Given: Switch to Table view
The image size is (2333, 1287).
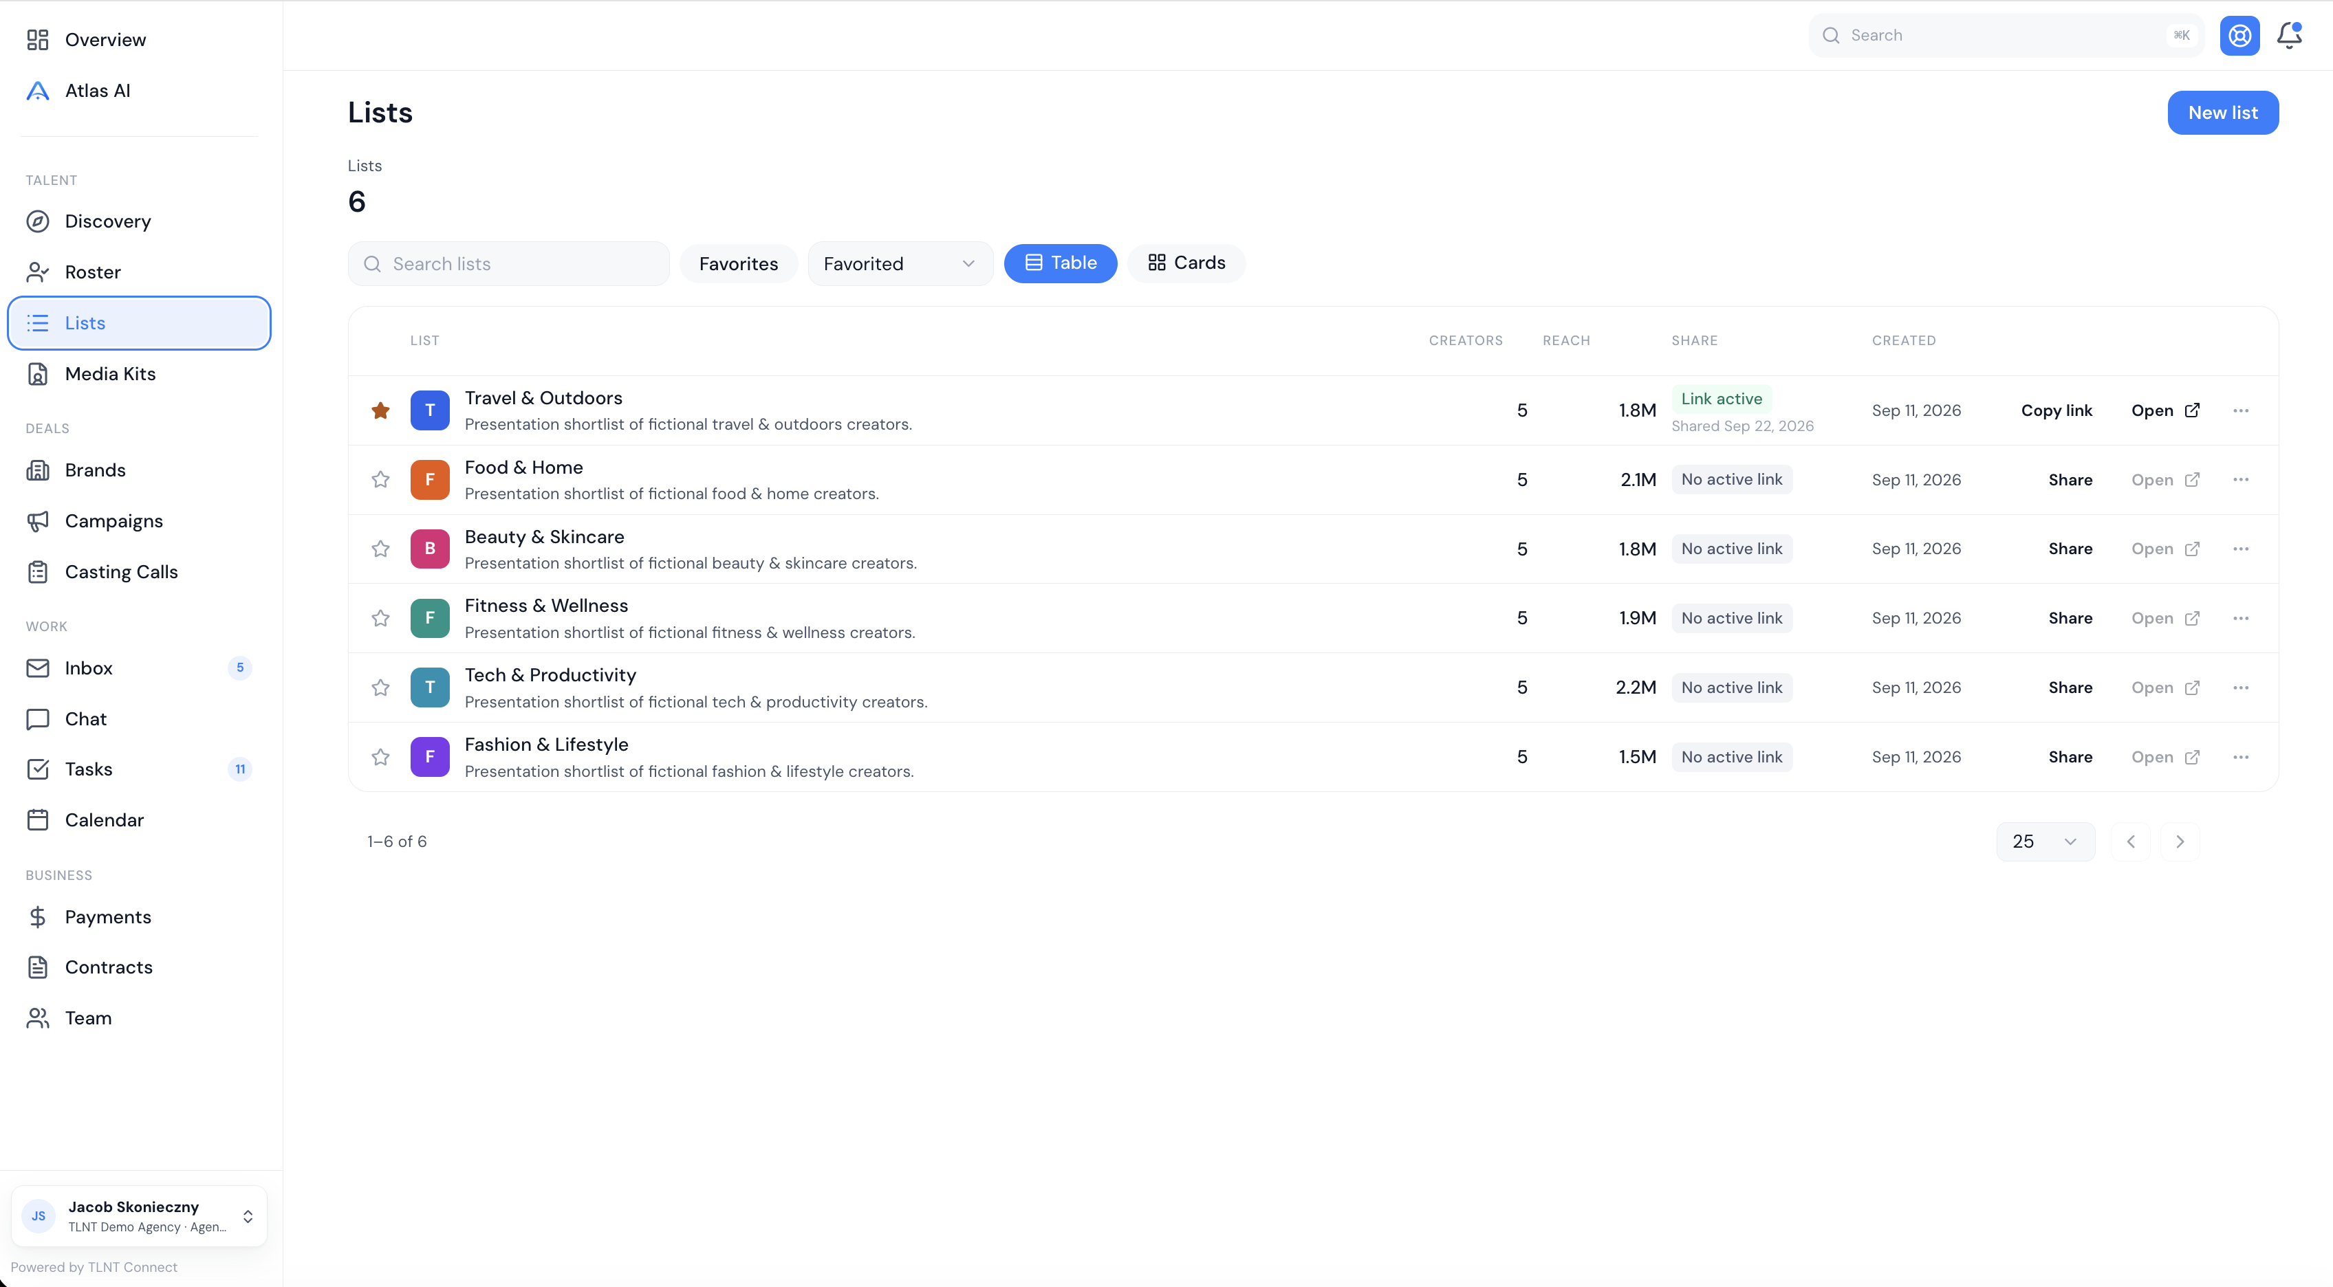Looking at the screenshot, I should coord(1060,263).
